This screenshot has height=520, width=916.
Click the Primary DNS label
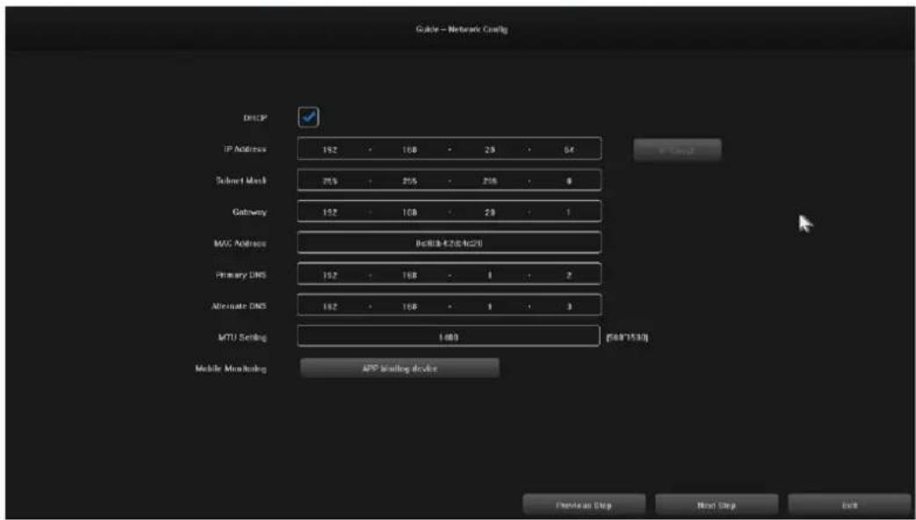[x=242, y=274]
